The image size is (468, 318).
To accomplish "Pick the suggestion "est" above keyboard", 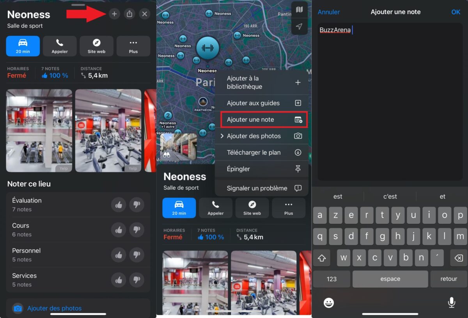I will [x=338, y=196].
